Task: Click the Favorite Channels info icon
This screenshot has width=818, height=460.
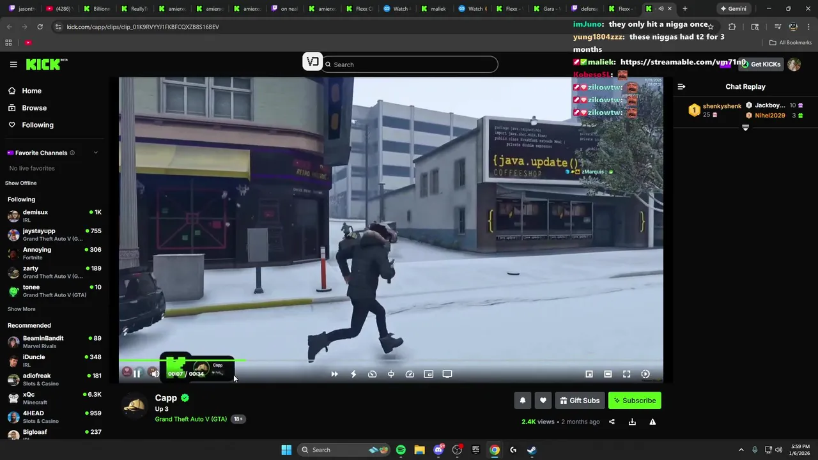Action: [x=72, y=153]
